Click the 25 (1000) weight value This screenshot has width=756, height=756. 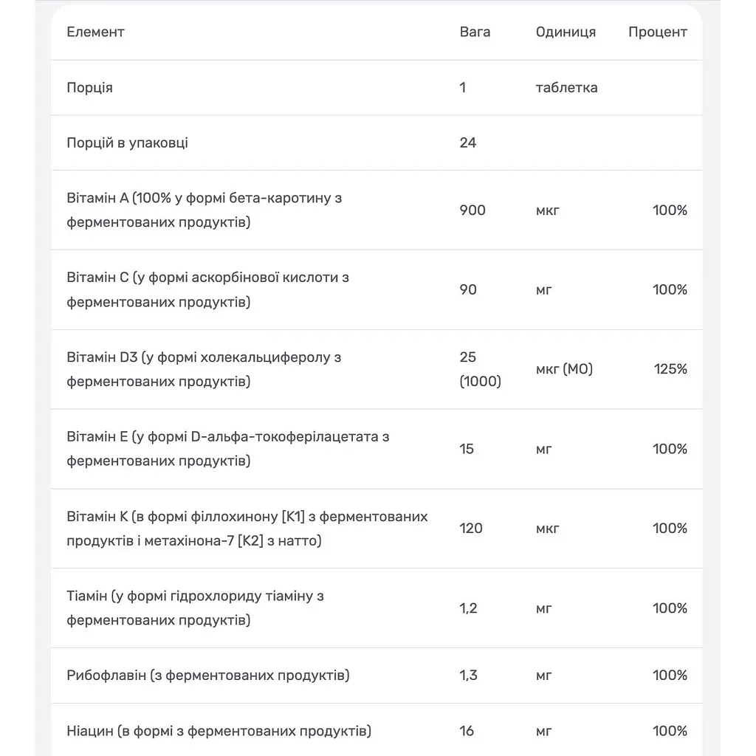tap(480, 369)
